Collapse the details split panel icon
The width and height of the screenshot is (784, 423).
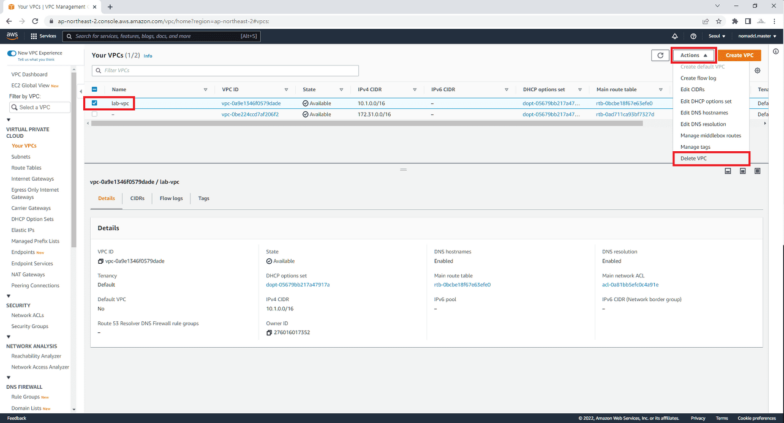pyautogui.click(x=728, y=171)
